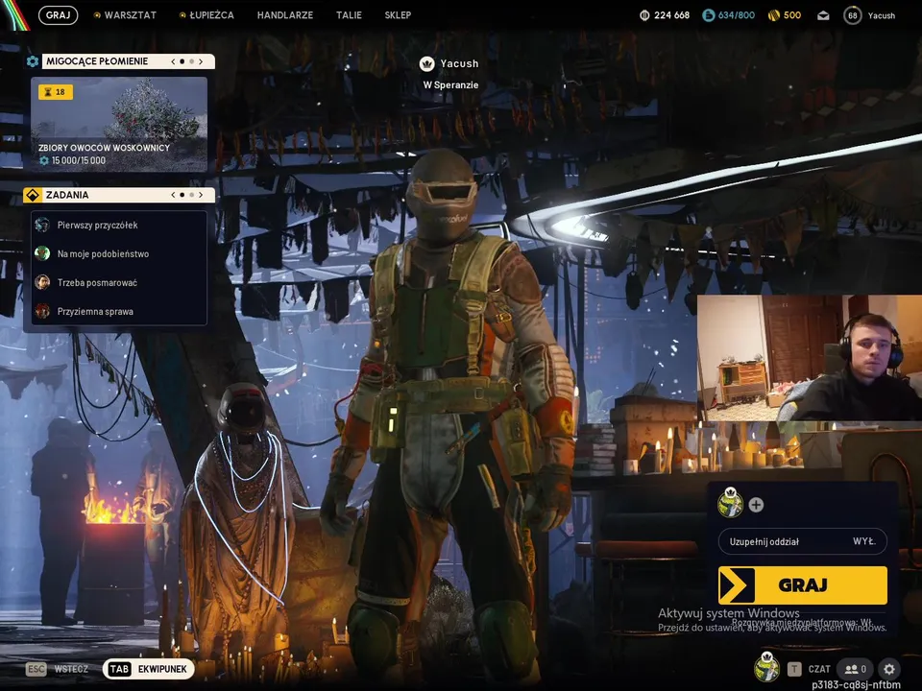Click the blue token icon beside 634/800

click(709, 15)
